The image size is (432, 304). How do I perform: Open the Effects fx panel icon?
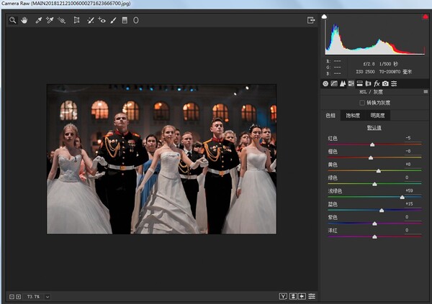[x=377, y=83]
